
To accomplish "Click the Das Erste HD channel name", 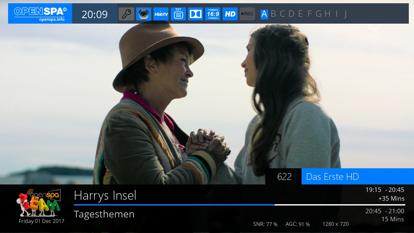I will pos(332,177).
